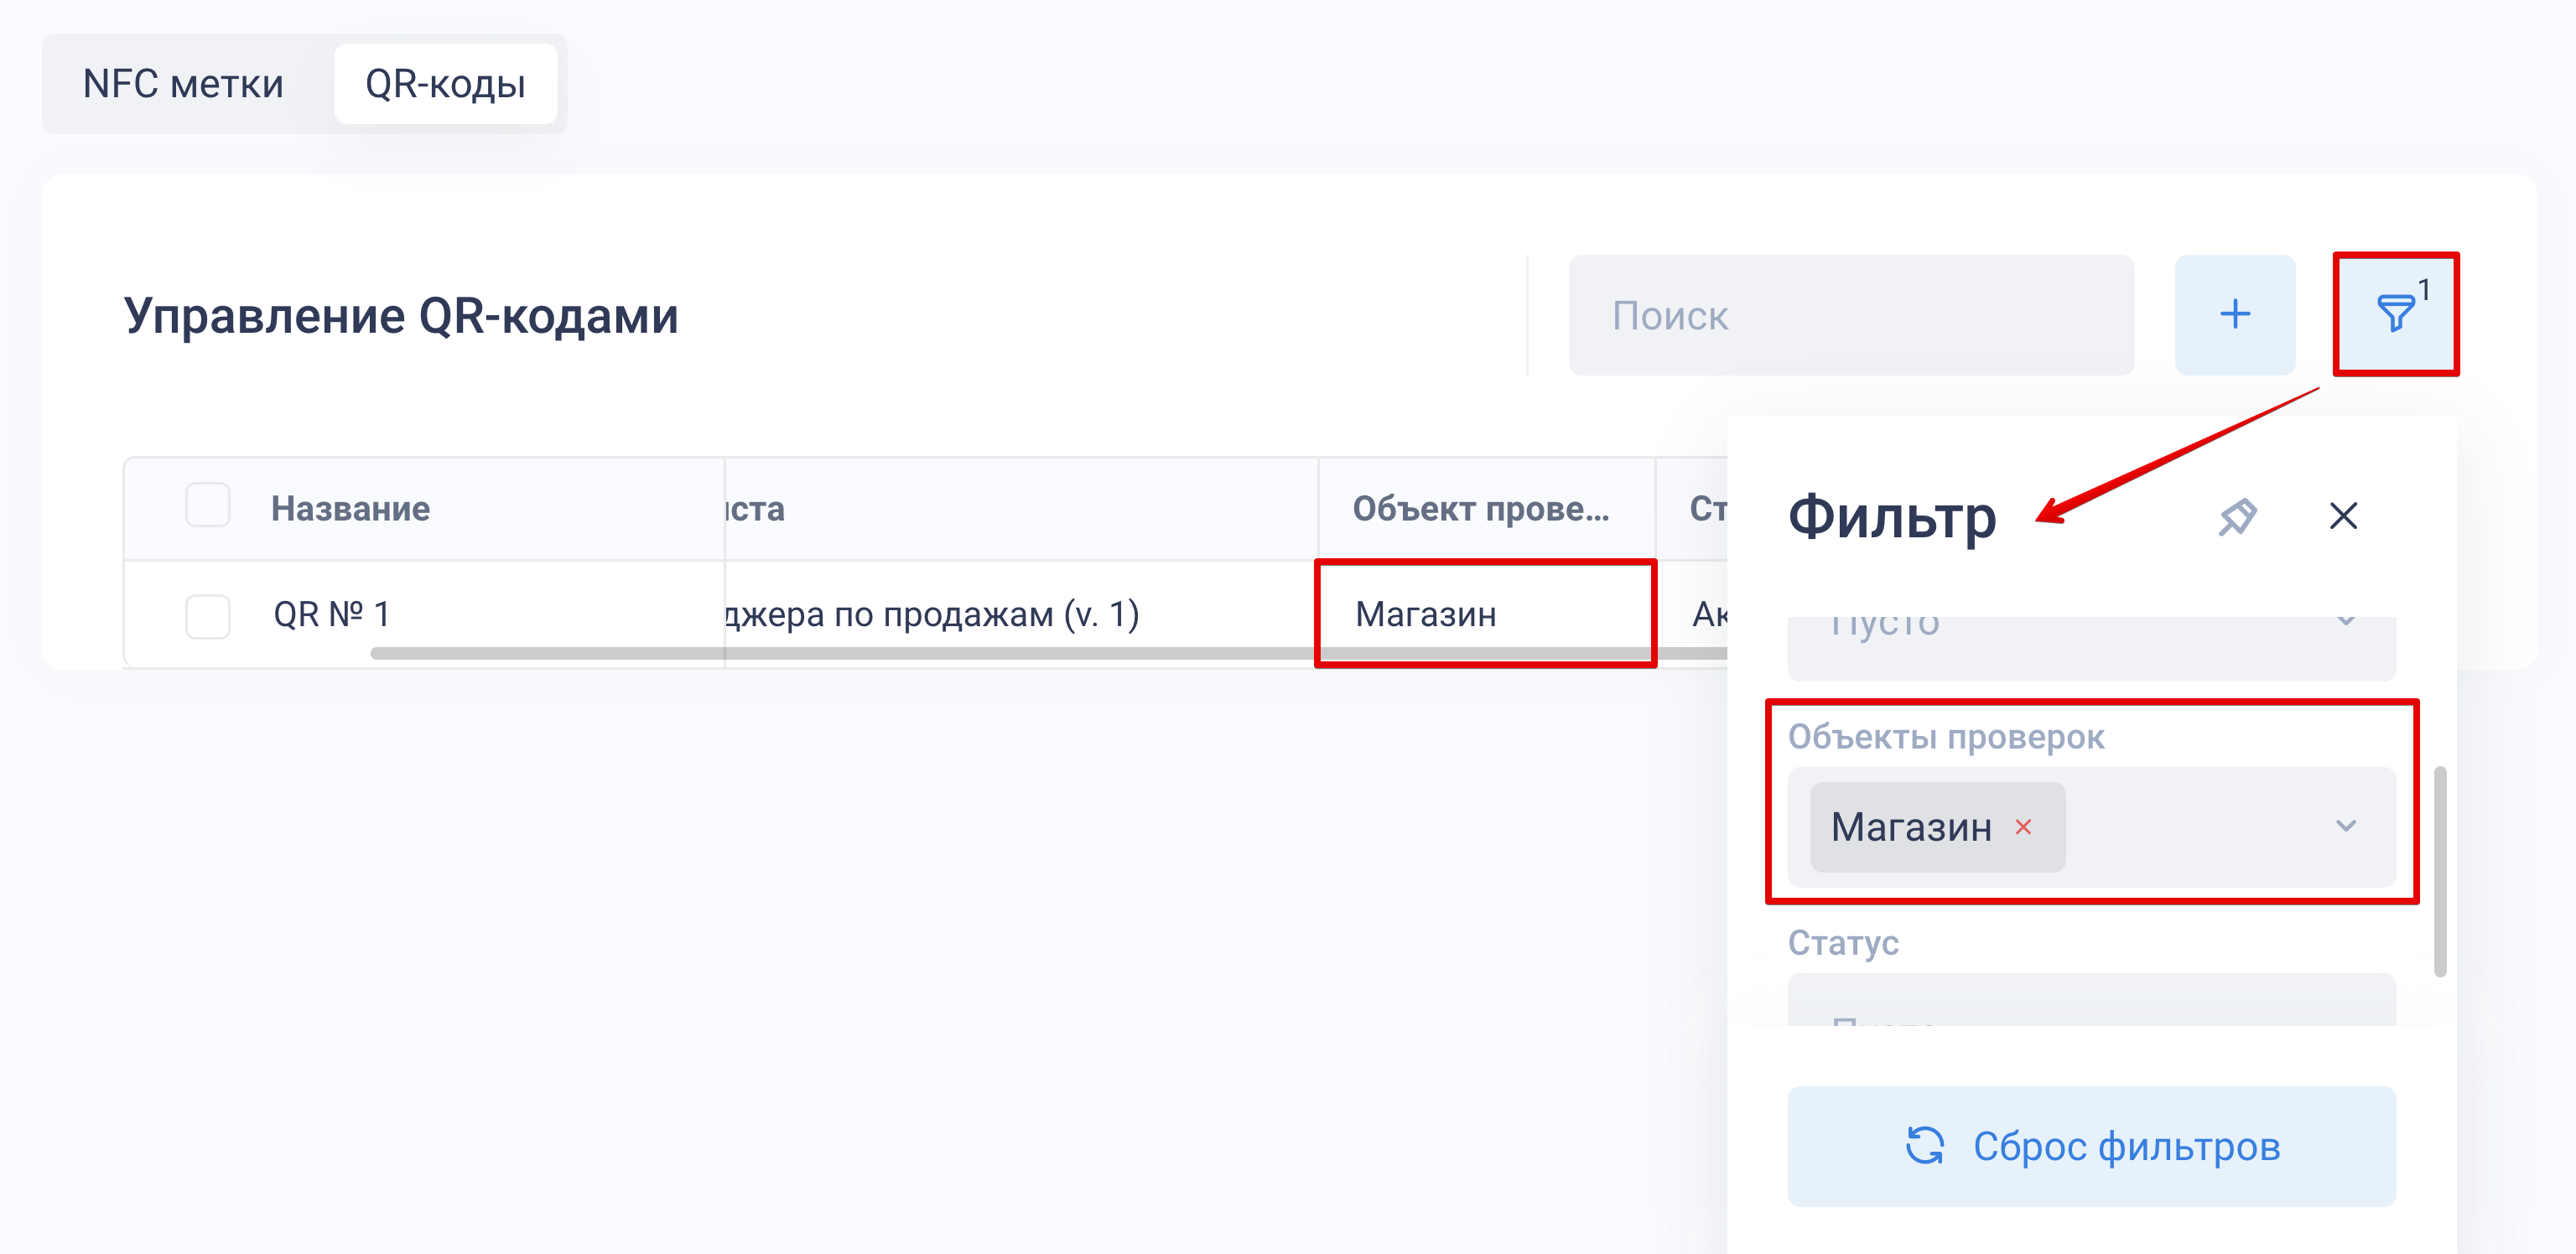Click the Магазин cell in the table

point(1486,614)
